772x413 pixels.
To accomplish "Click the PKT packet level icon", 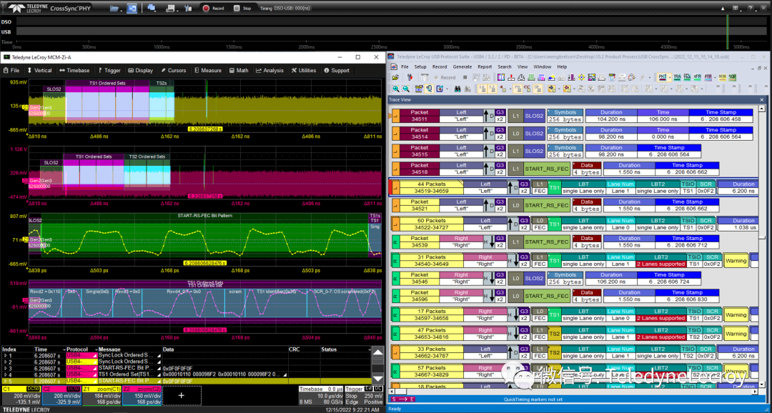I will pos(662,77).
